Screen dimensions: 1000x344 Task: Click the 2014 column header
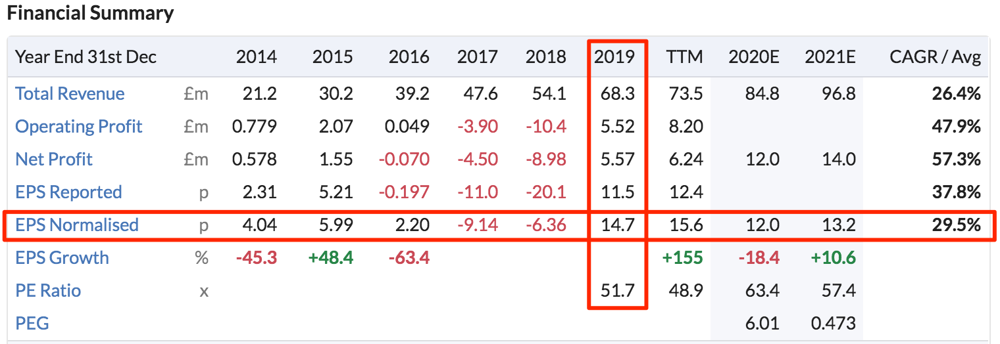257,56
